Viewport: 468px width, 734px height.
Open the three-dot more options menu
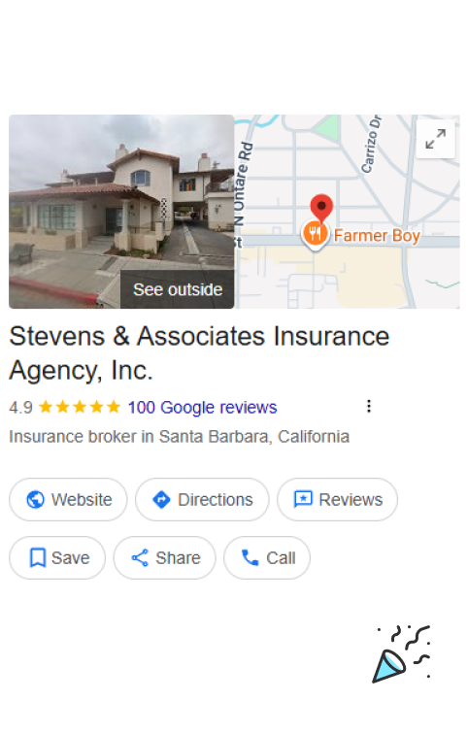point(369,406)
